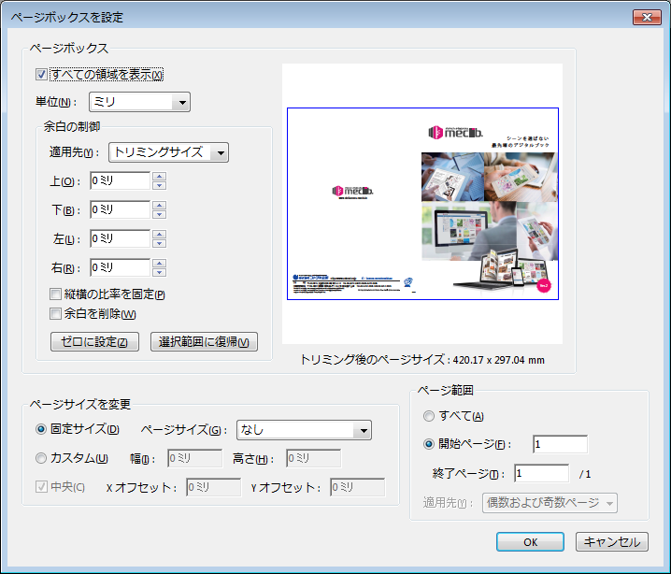671x574 pixels.
Task: Open the 単位 units dropdown
Action: pos(139,102)
